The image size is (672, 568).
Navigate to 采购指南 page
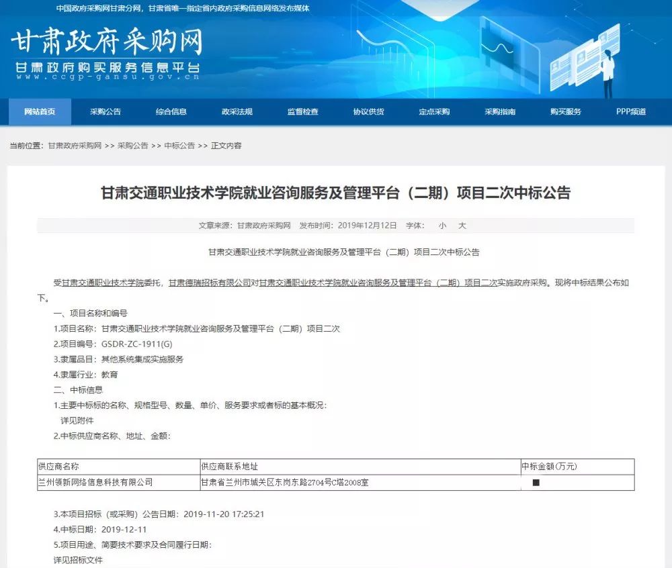point(500,112)
